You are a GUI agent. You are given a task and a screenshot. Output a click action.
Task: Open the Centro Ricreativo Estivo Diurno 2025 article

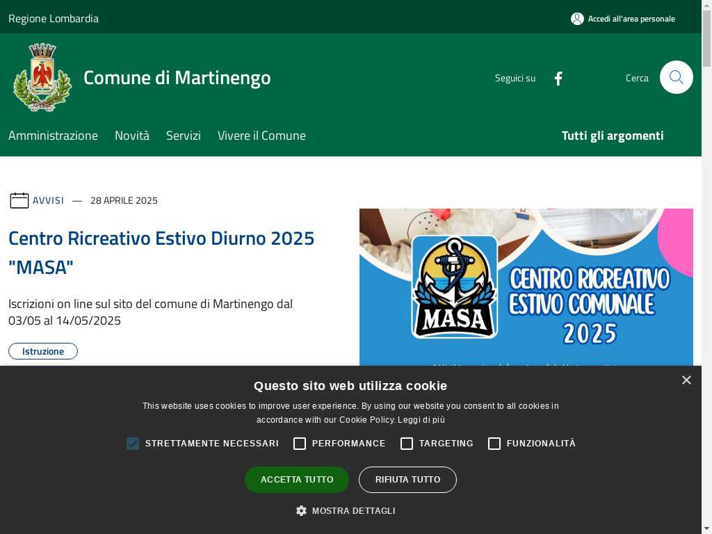click(161, 253)
